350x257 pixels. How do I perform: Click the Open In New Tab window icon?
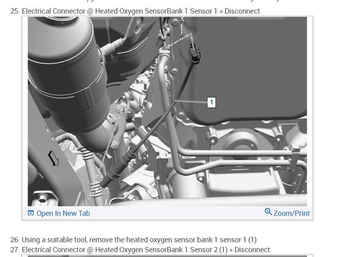[30, 213]
